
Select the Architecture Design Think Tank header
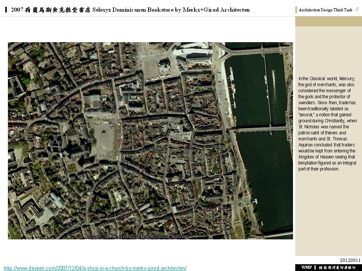[325, 10]
